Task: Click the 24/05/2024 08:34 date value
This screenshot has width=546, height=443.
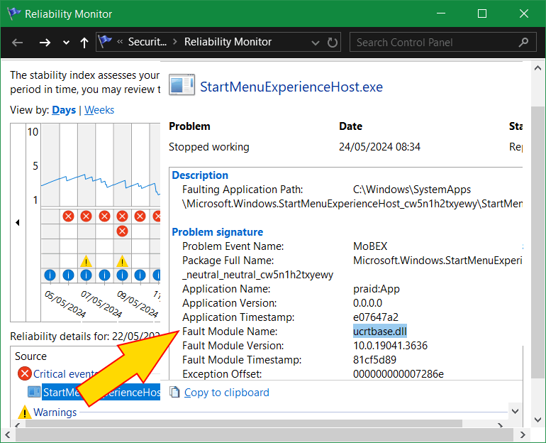Action: (x=379, y=147)
